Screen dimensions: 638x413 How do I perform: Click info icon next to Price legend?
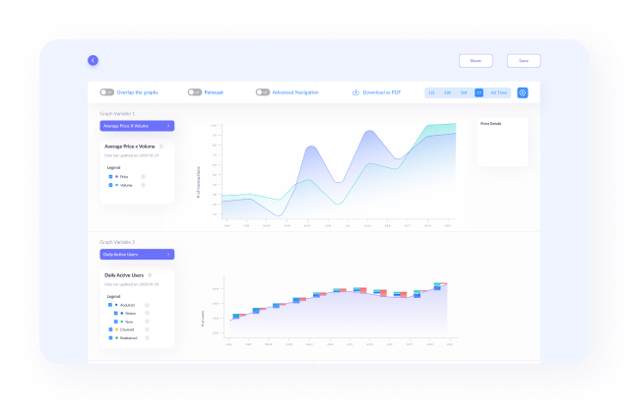click(x=143, y=176)
